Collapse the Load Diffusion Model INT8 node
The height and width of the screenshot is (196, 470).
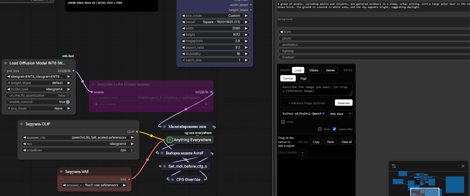(6, 63)
